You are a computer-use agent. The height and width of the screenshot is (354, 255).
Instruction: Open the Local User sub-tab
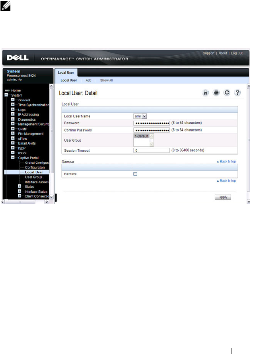(69, 80)
